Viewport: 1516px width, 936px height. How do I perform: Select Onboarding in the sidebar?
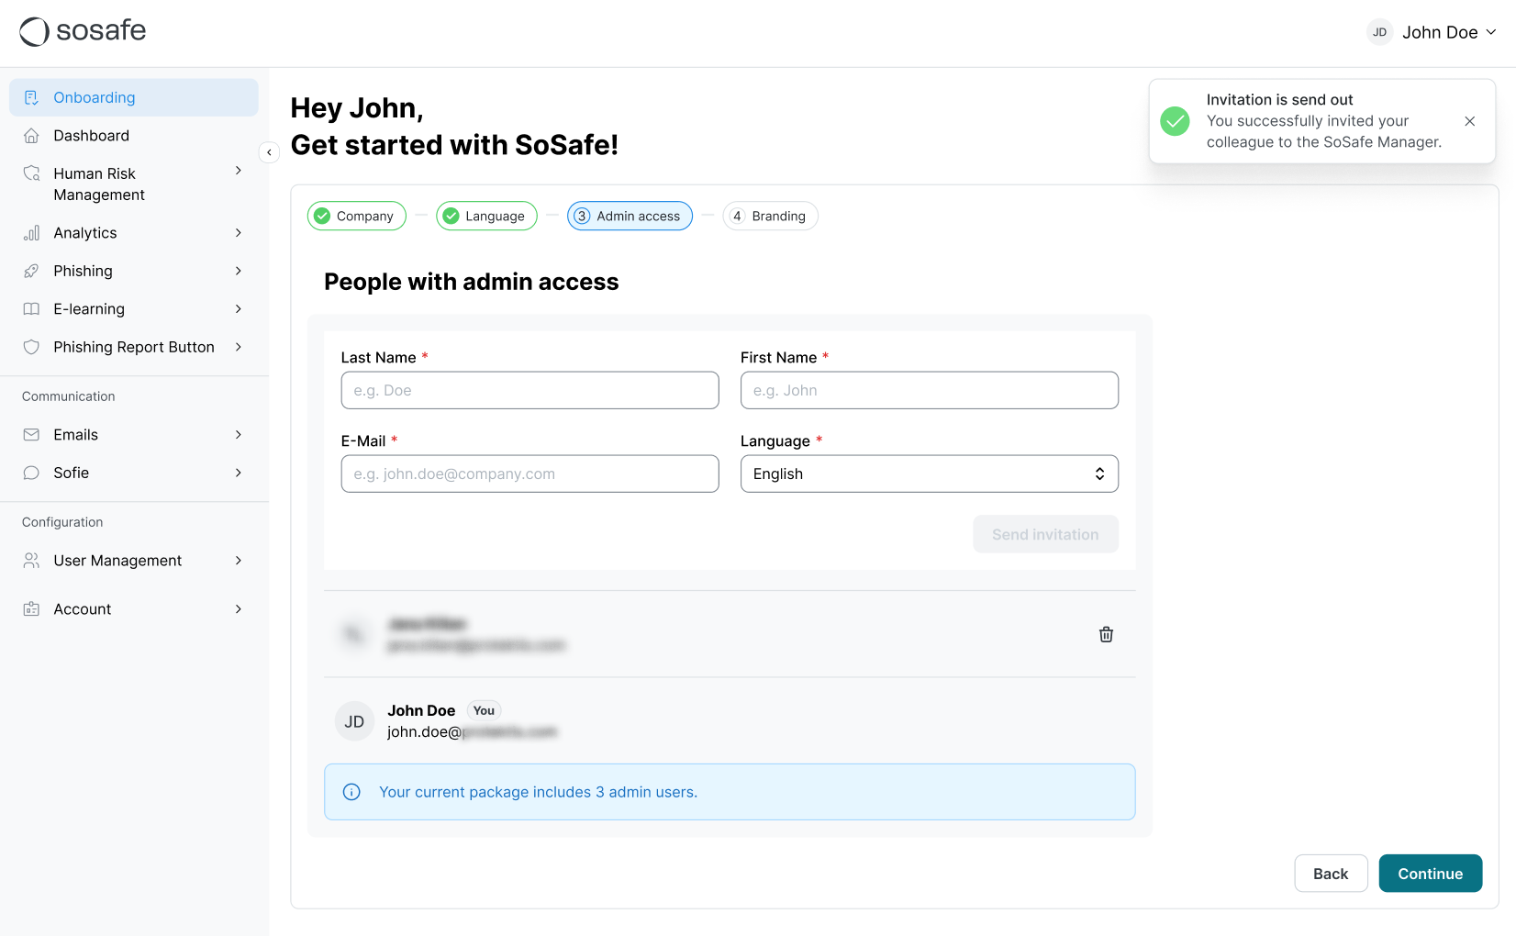pyautogui.click(x=134, y=97)
